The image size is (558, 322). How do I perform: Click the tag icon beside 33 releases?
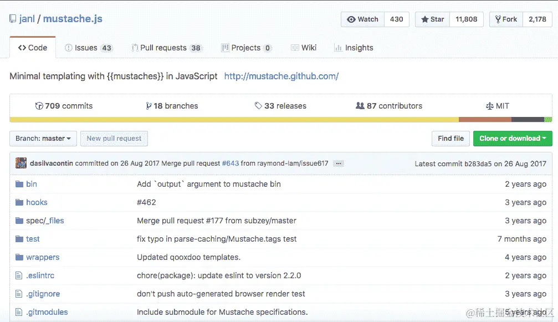click(258, 106)
